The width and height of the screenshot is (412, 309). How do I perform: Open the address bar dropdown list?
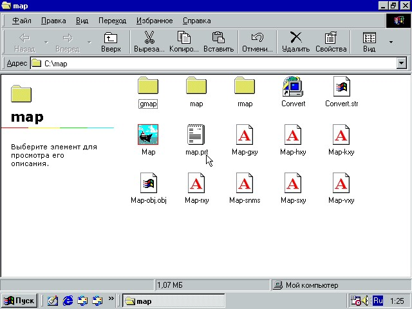pos(402,63)
